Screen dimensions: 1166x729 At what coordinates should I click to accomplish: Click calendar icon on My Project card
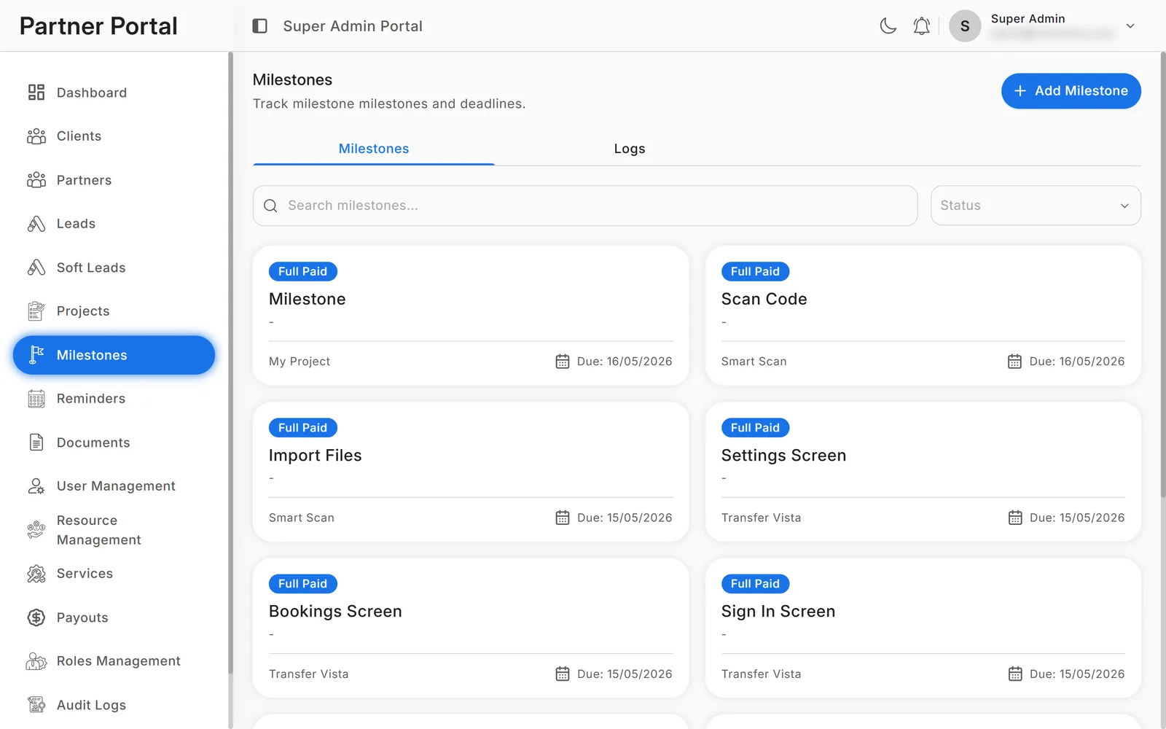pos(563,362)
